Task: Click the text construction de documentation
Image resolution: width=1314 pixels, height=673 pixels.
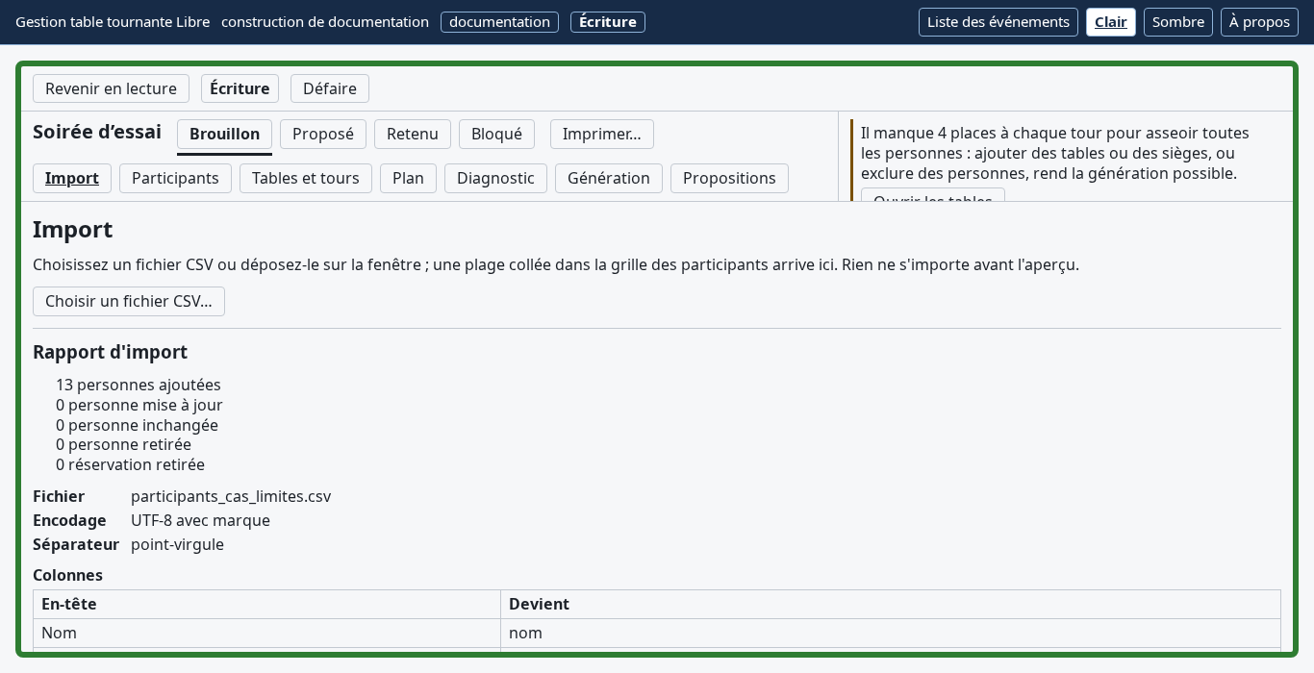Action: (x=325, y=22)
